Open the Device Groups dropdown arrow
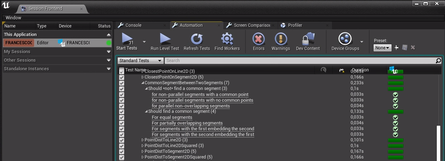Screen dimensions: 445x161 (362, 42)
